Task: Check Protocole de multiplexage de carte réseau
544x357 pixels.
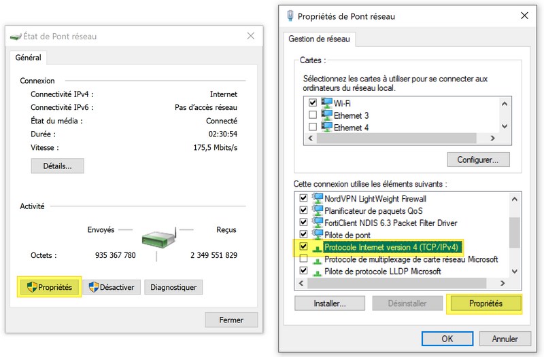Action: (303, 259)
